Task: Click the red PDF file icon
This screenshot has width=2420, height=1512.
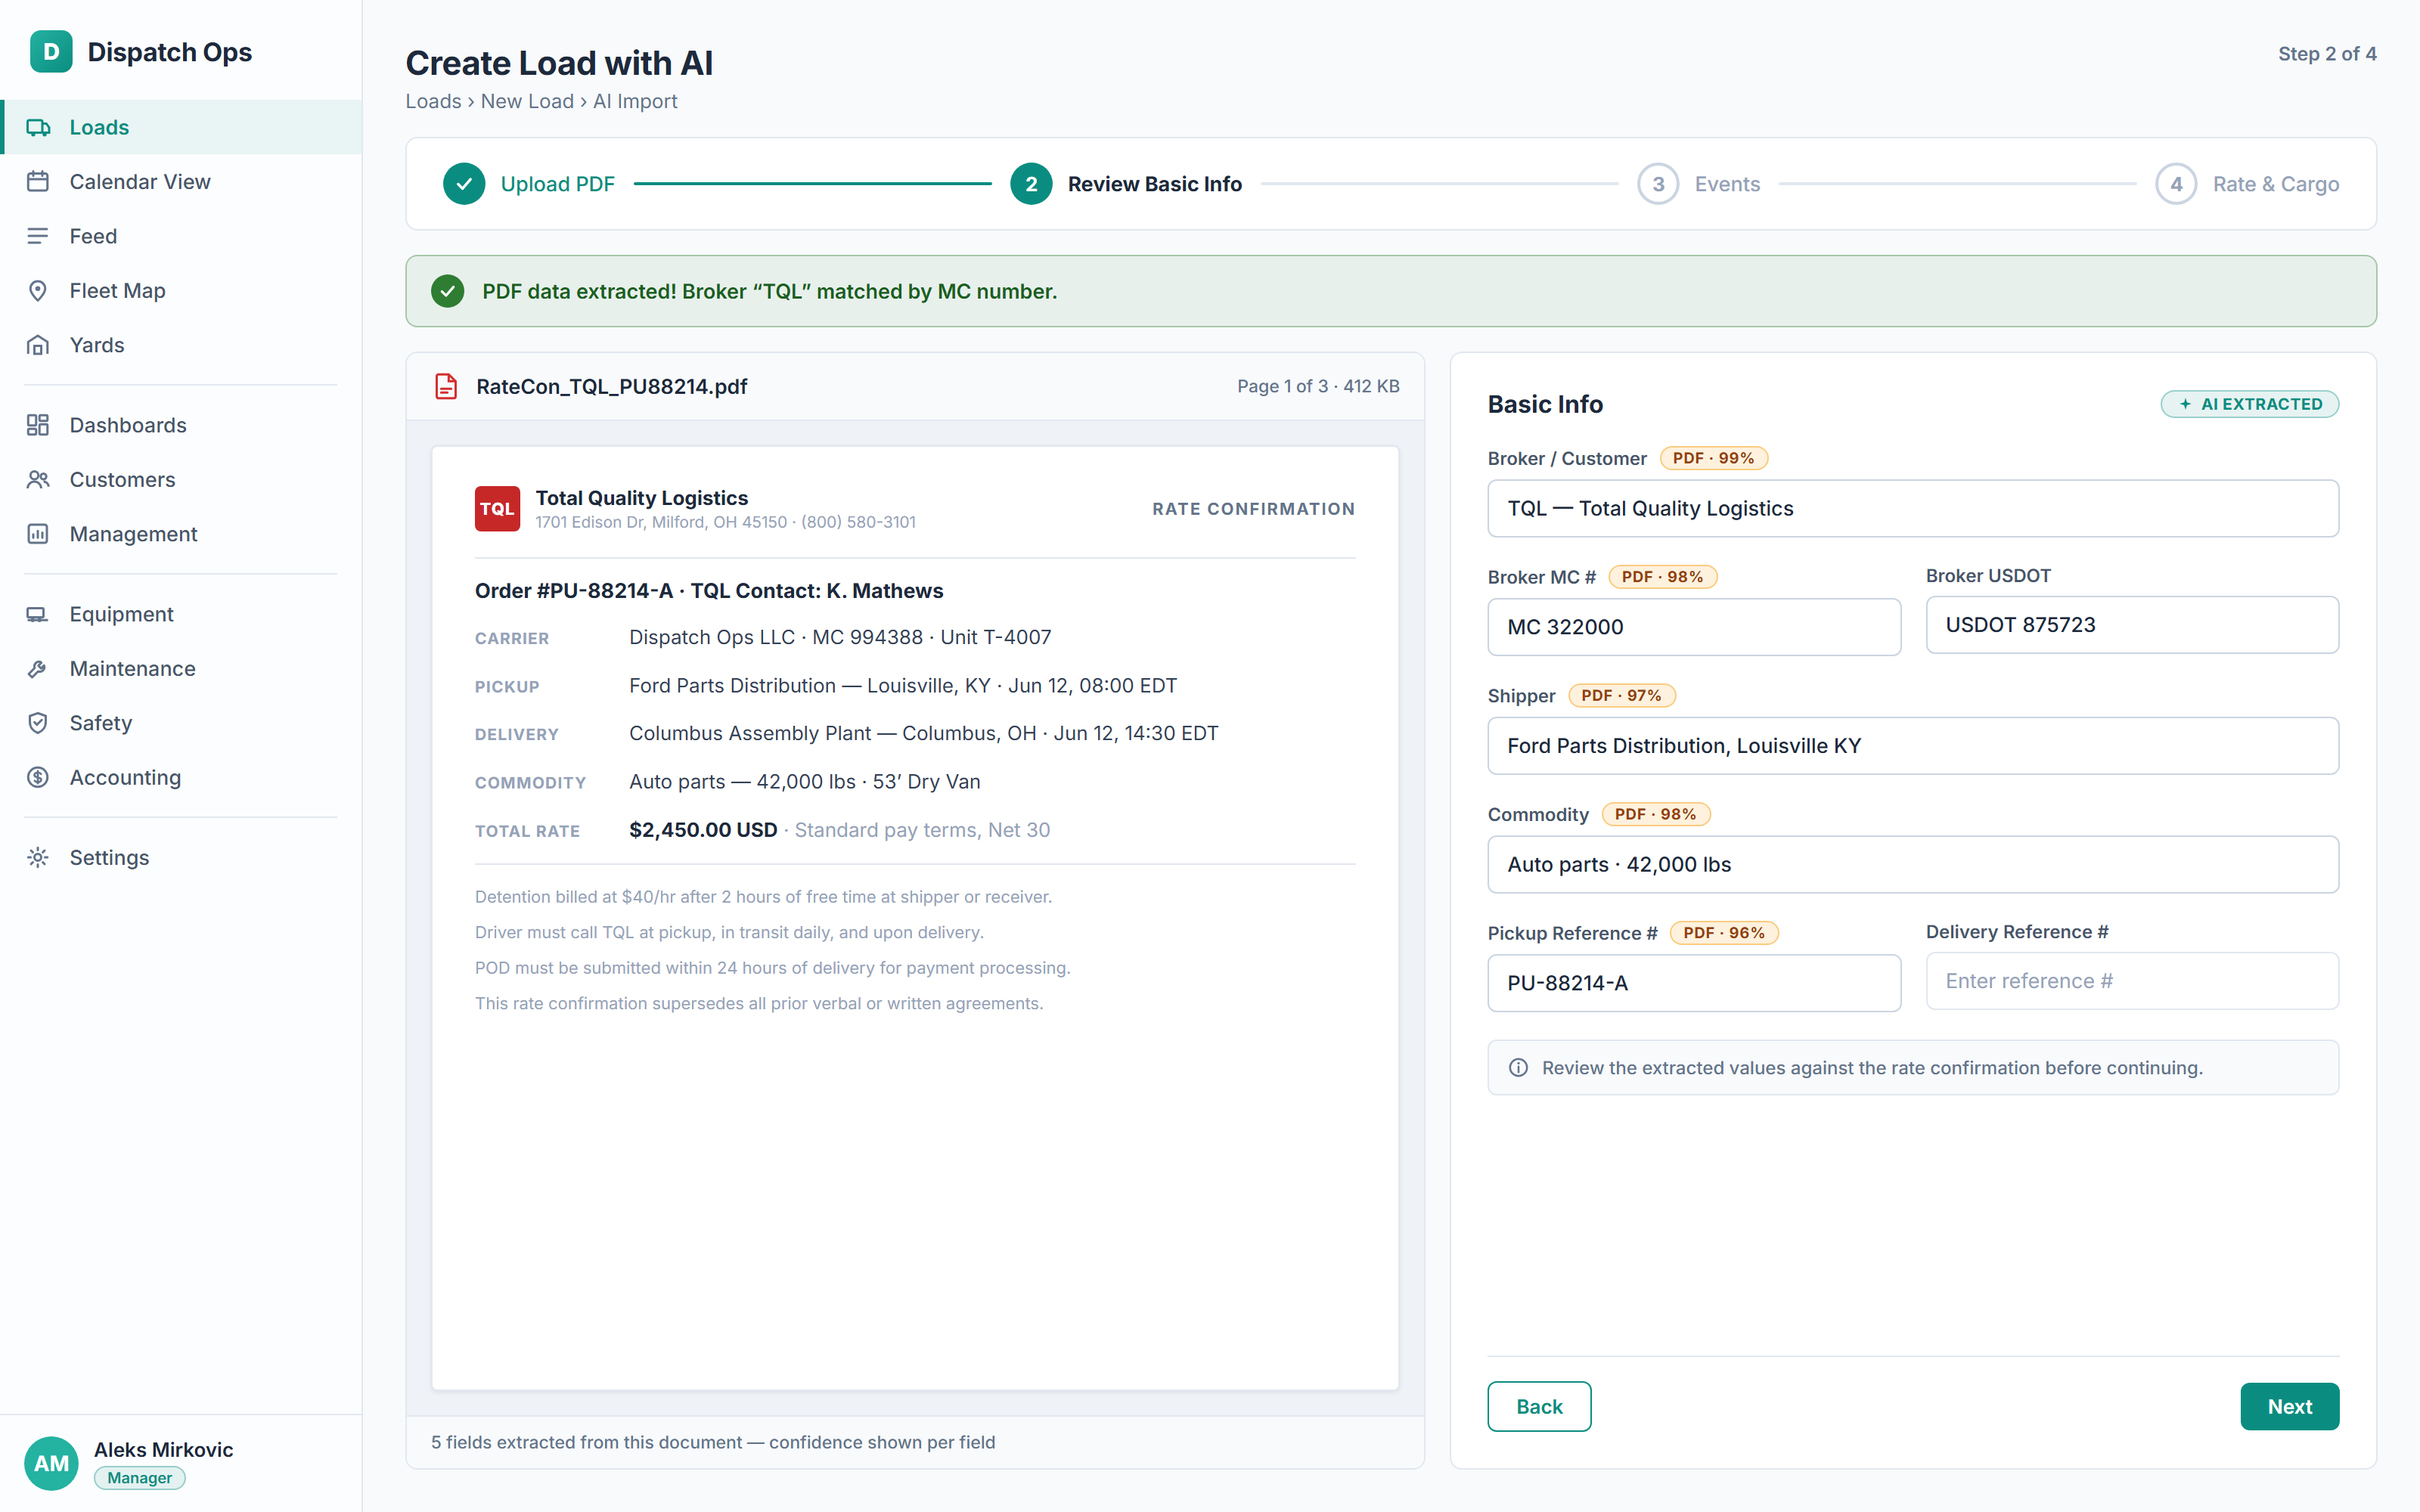Action: tap(446, 386)
